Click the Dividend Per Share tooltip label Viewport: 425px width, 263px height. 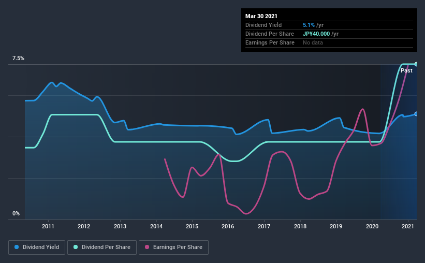269,34
